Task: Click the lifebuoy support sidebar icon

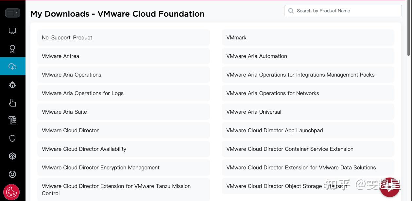Action: point(12,174)
